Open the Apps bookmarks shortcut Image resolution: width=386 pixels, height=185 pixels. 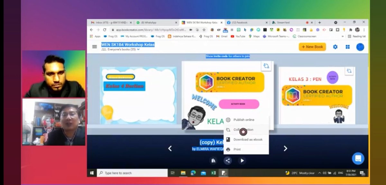95,36
